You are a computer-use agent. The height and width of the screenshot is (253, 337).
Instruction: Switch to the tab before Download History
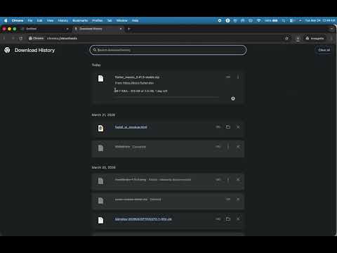click(44, 29)
